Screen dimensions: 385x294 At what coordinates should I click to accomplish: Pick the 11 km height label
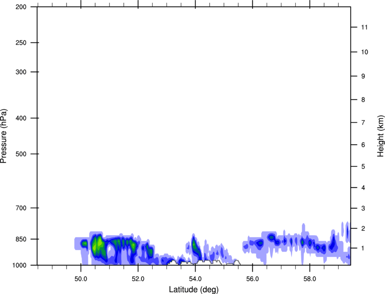pos(365,27)
